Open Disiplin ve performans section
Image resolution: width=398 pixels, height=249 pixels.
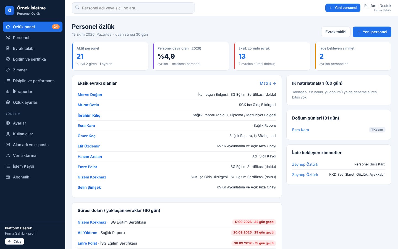click(x=33, y=81)
